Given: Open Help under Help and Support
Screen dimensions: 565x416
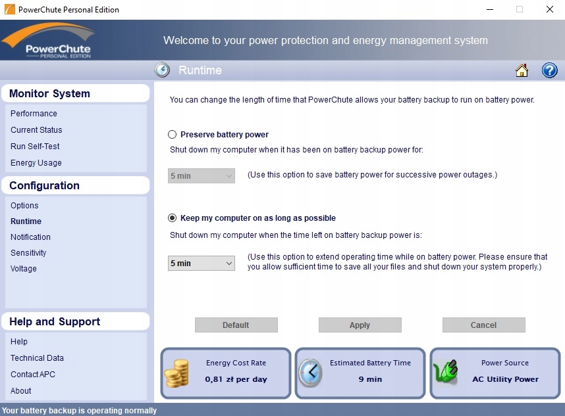Looking at the screenshot, I should coord(19,342).
